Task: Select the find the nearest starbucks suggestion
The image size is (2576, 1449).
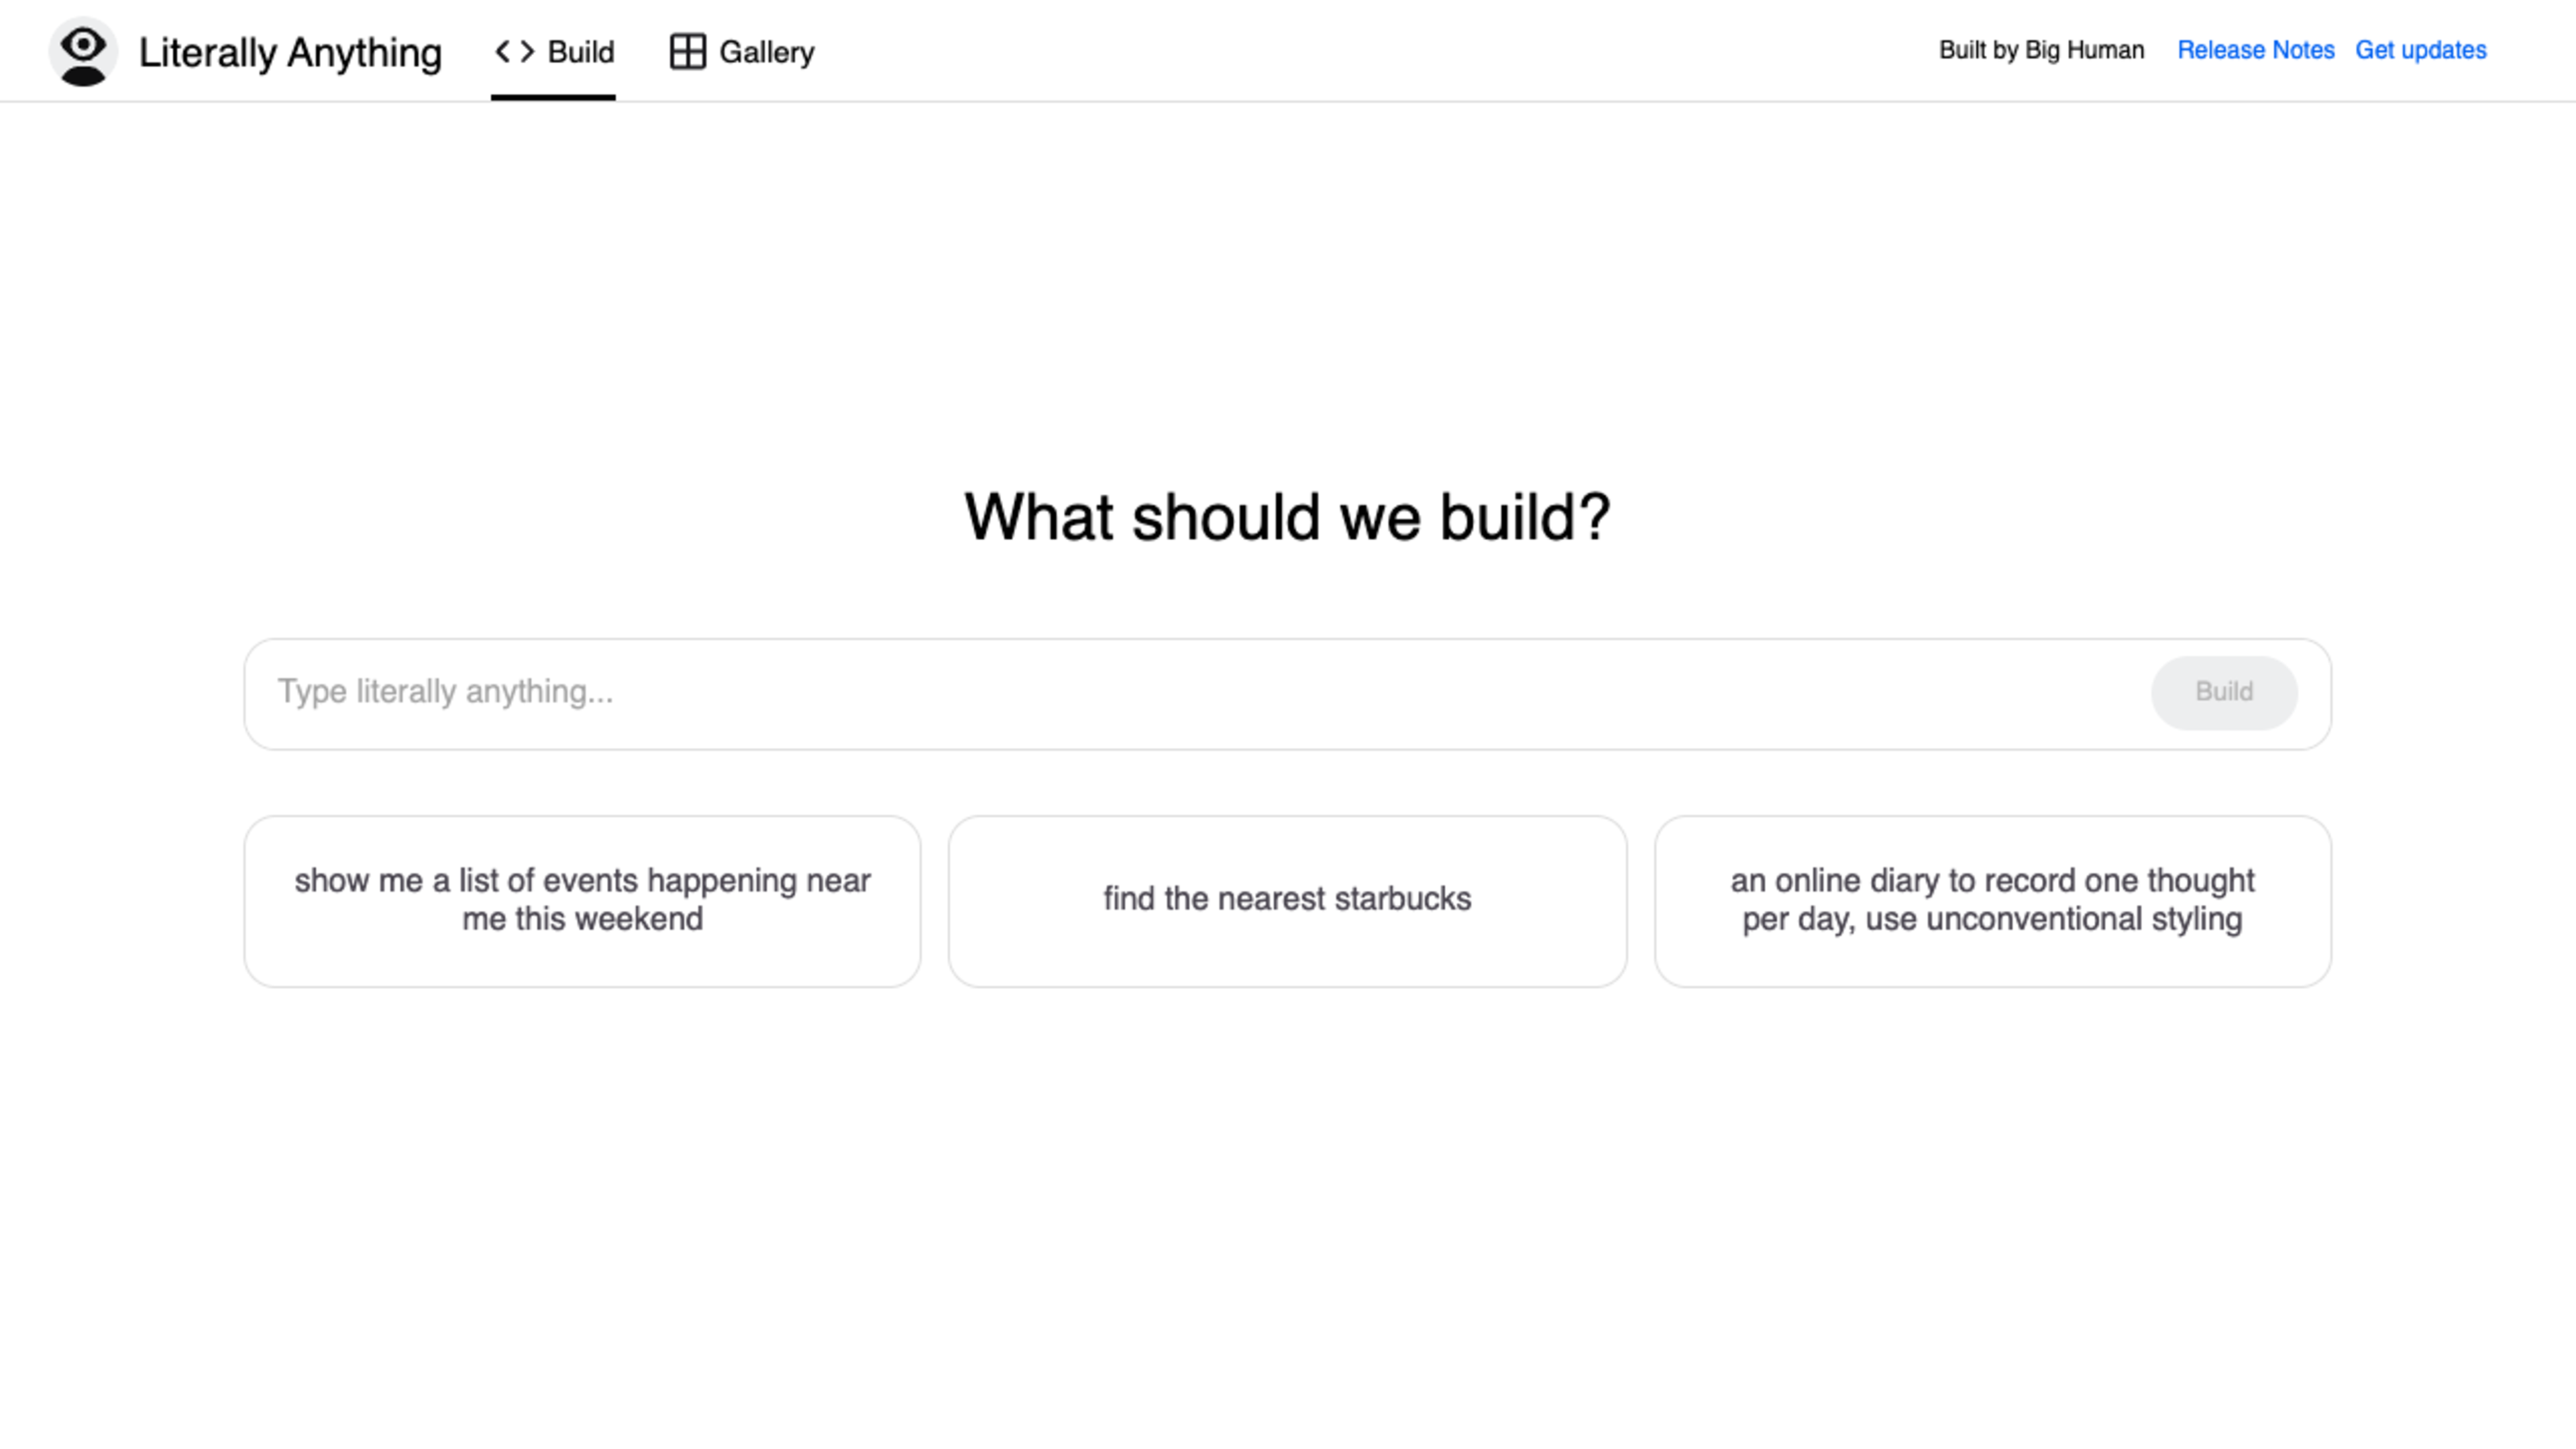Action: 1287,900
